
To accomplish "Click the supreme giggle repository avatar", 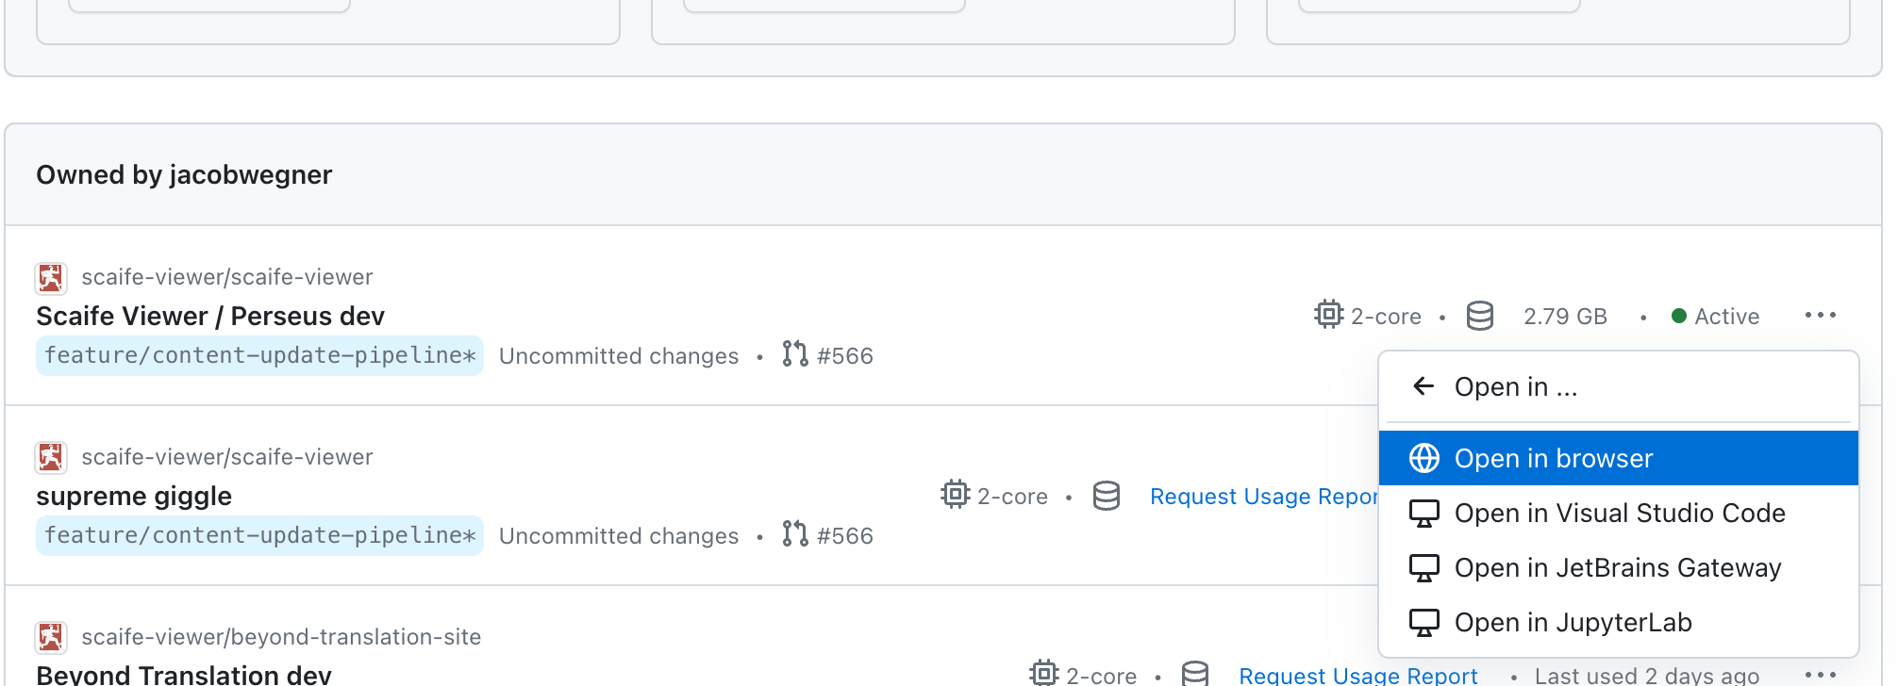I will click(51, 458).
